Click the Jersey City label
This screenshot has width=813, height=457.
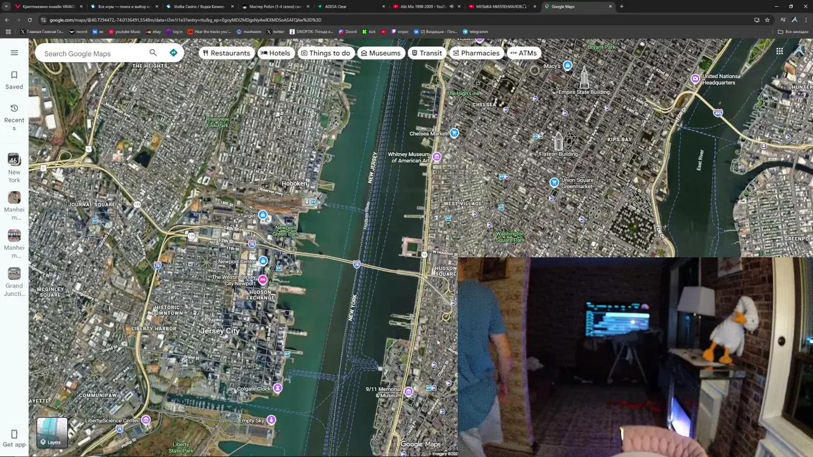(x=220, y=331)
